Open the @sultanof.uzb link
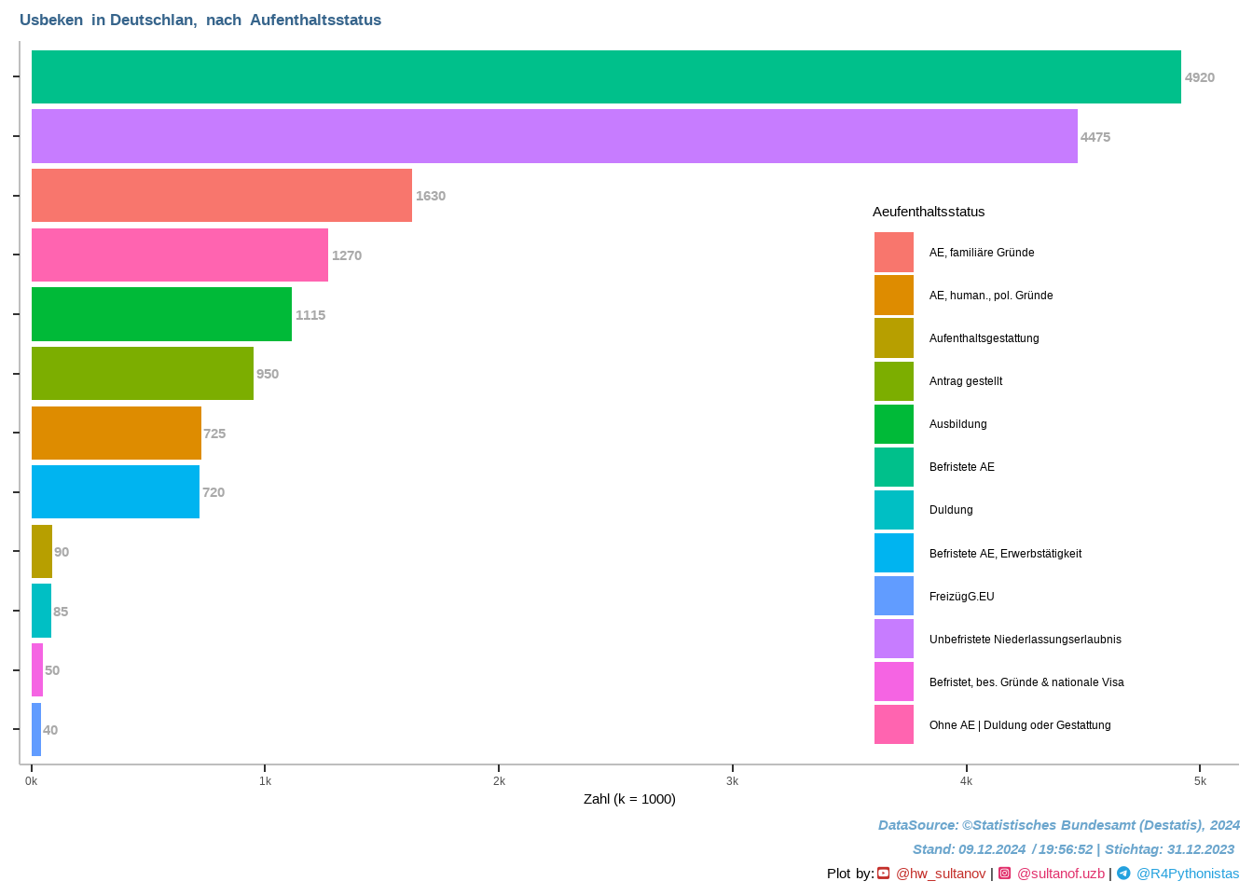 1060,874
